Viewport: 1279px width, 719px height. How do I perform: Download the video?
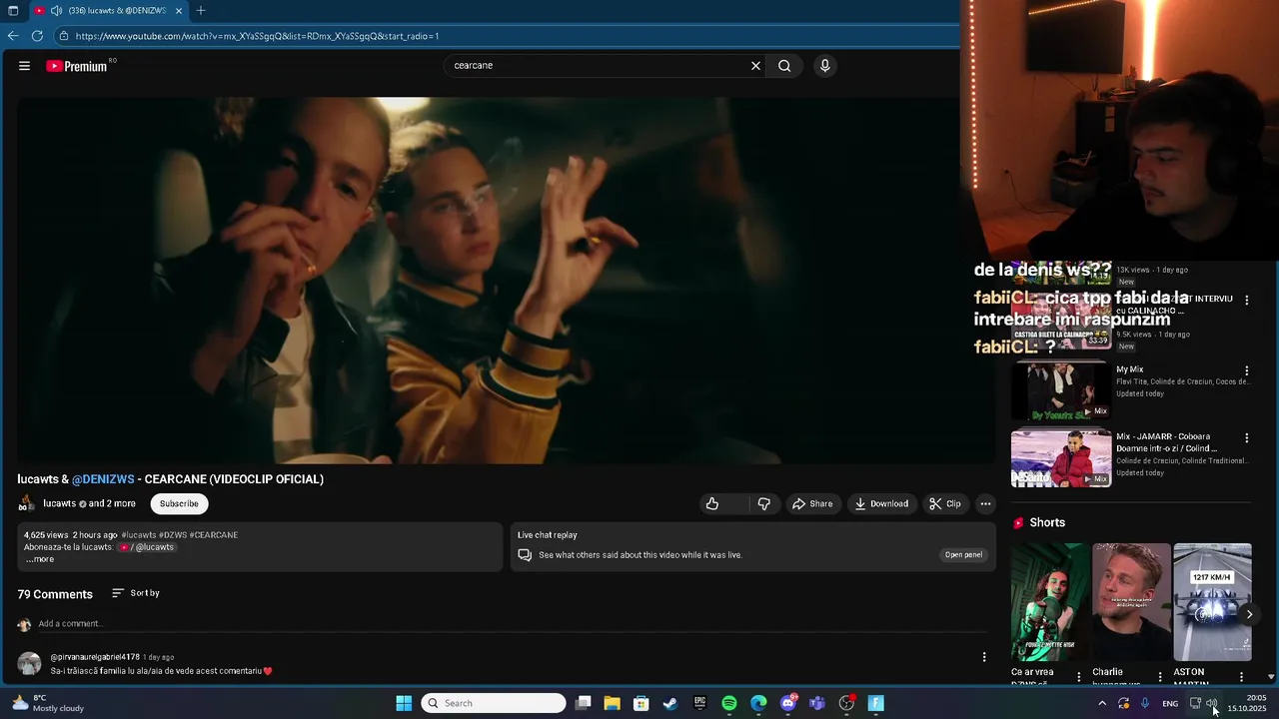880,504
